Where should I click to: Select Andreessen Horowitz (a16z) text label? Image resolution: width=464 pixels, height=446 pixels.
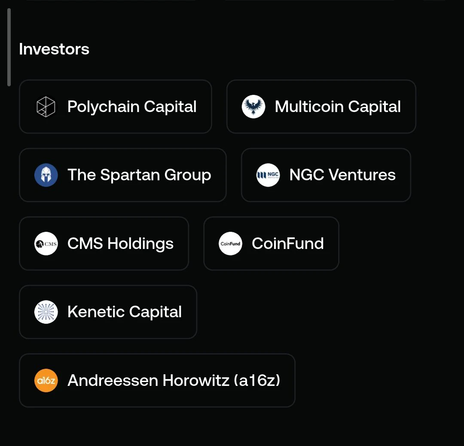click(174, 380)
